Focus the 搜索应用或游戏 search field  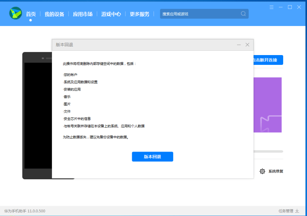point(200,14)
